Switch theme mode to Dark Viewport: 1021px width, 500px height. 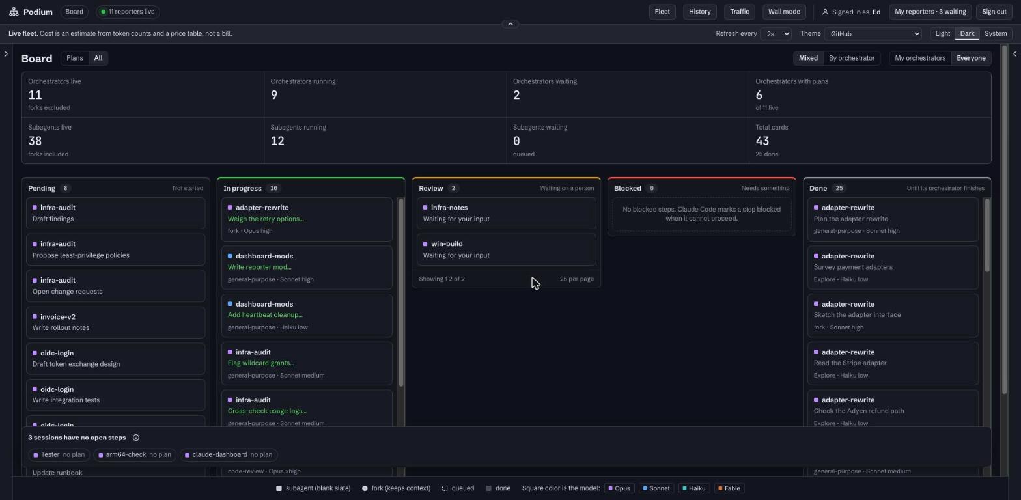coord(967,34)
